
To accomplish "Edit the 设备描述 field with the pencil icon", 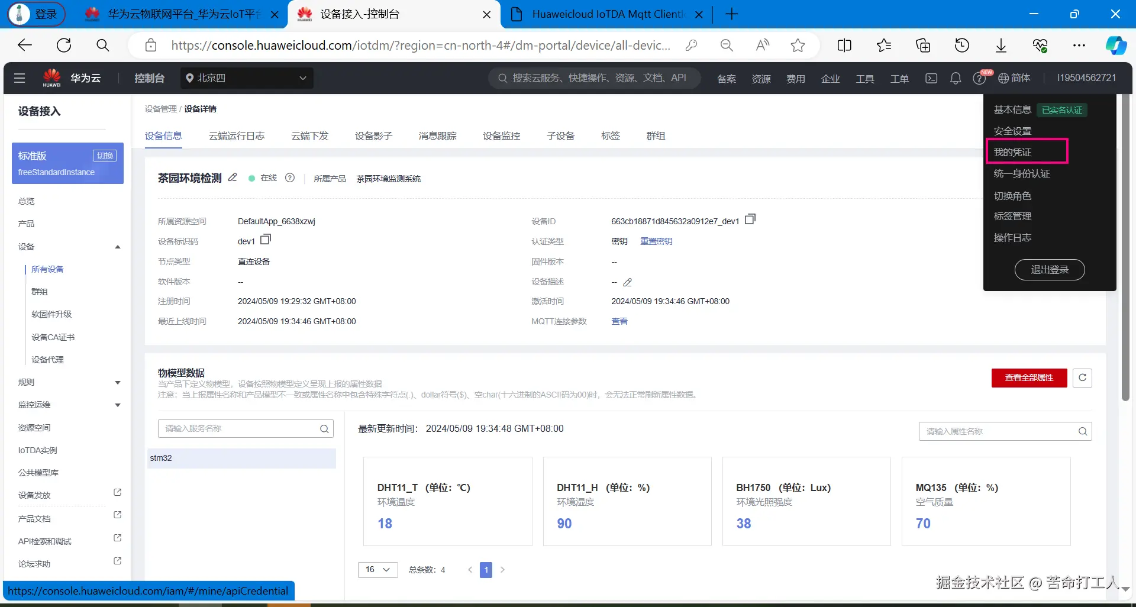I will 628,282.
